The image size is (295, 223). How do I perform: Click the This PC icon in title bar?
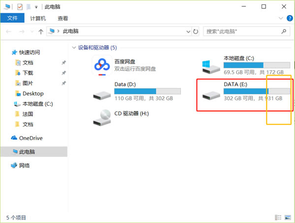point(7,7)
